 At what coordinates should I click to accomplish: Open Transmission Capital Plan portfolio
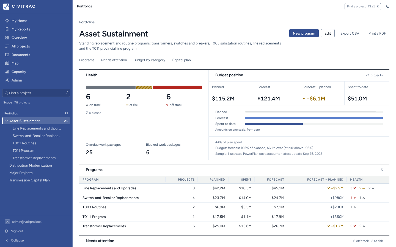click(x=29, y=180)
